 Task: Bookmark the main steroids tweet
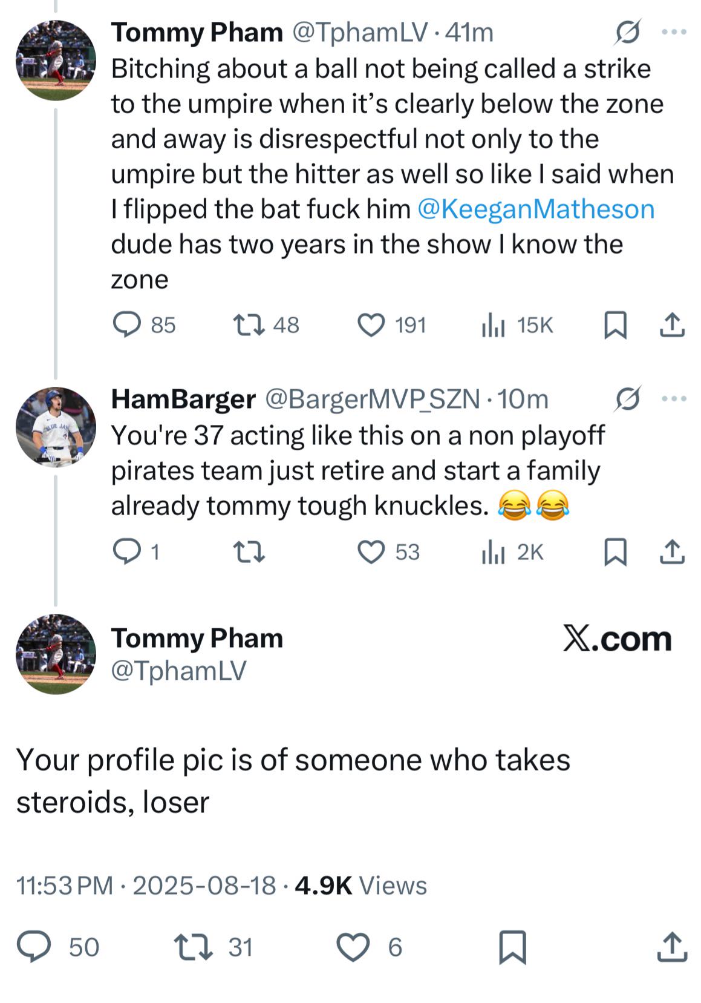[x=512, y=947]
